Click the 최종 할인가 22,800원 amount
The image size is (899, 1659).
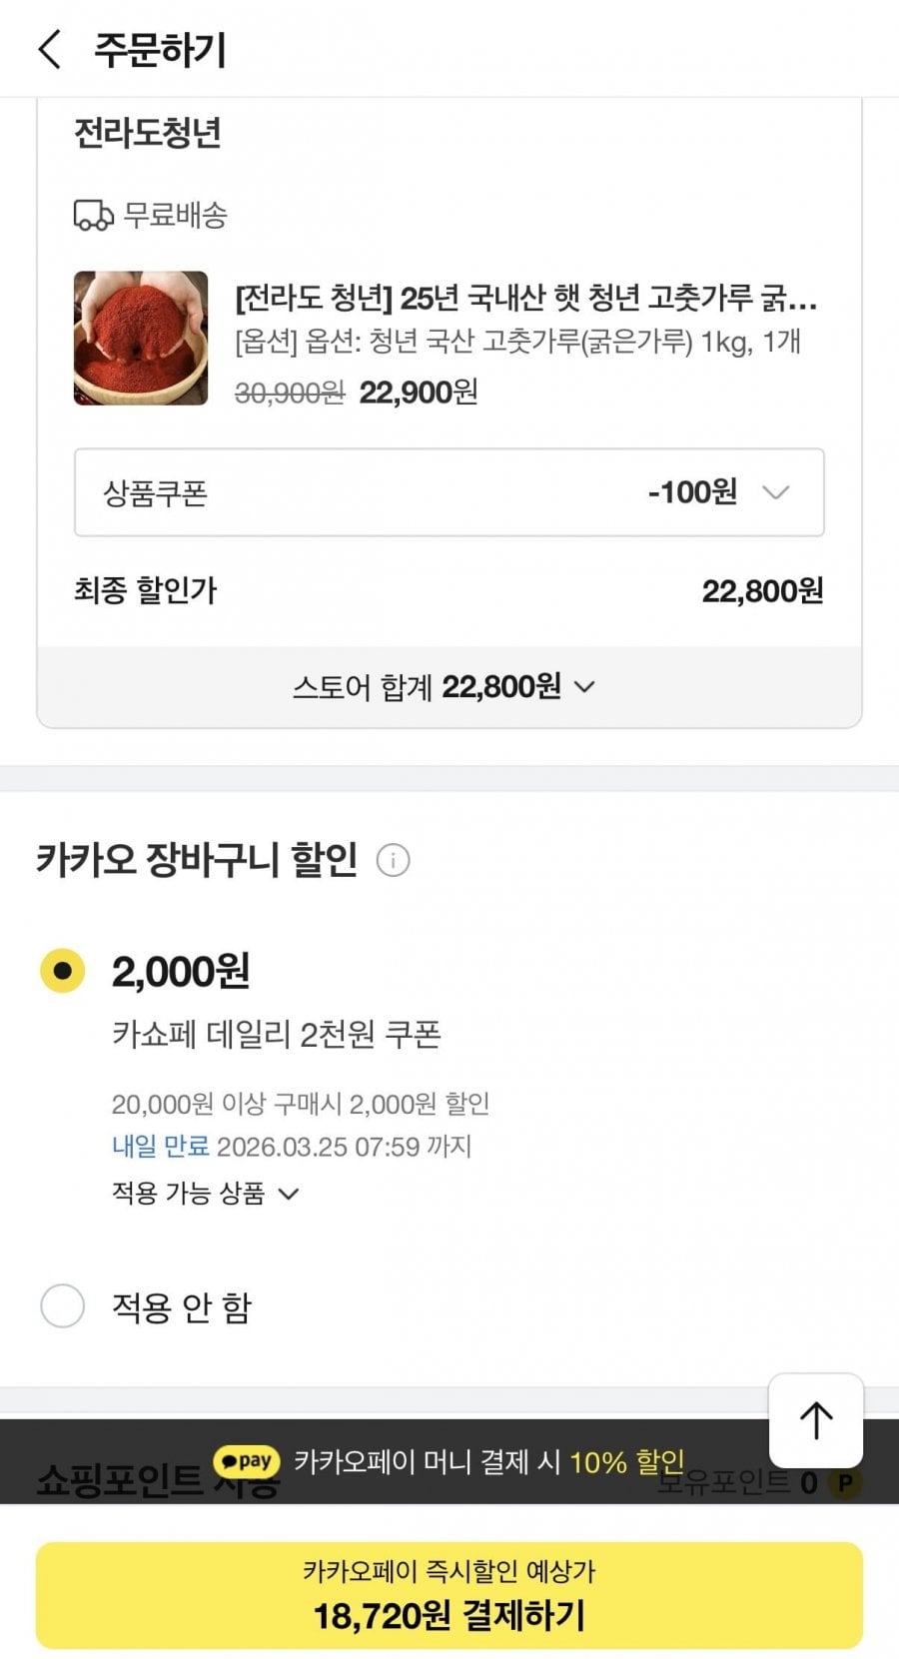pyautogui.click(x=762, y=591)
